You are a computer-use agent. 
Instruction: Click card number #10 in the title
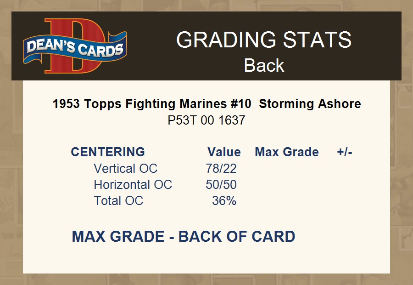240,104
